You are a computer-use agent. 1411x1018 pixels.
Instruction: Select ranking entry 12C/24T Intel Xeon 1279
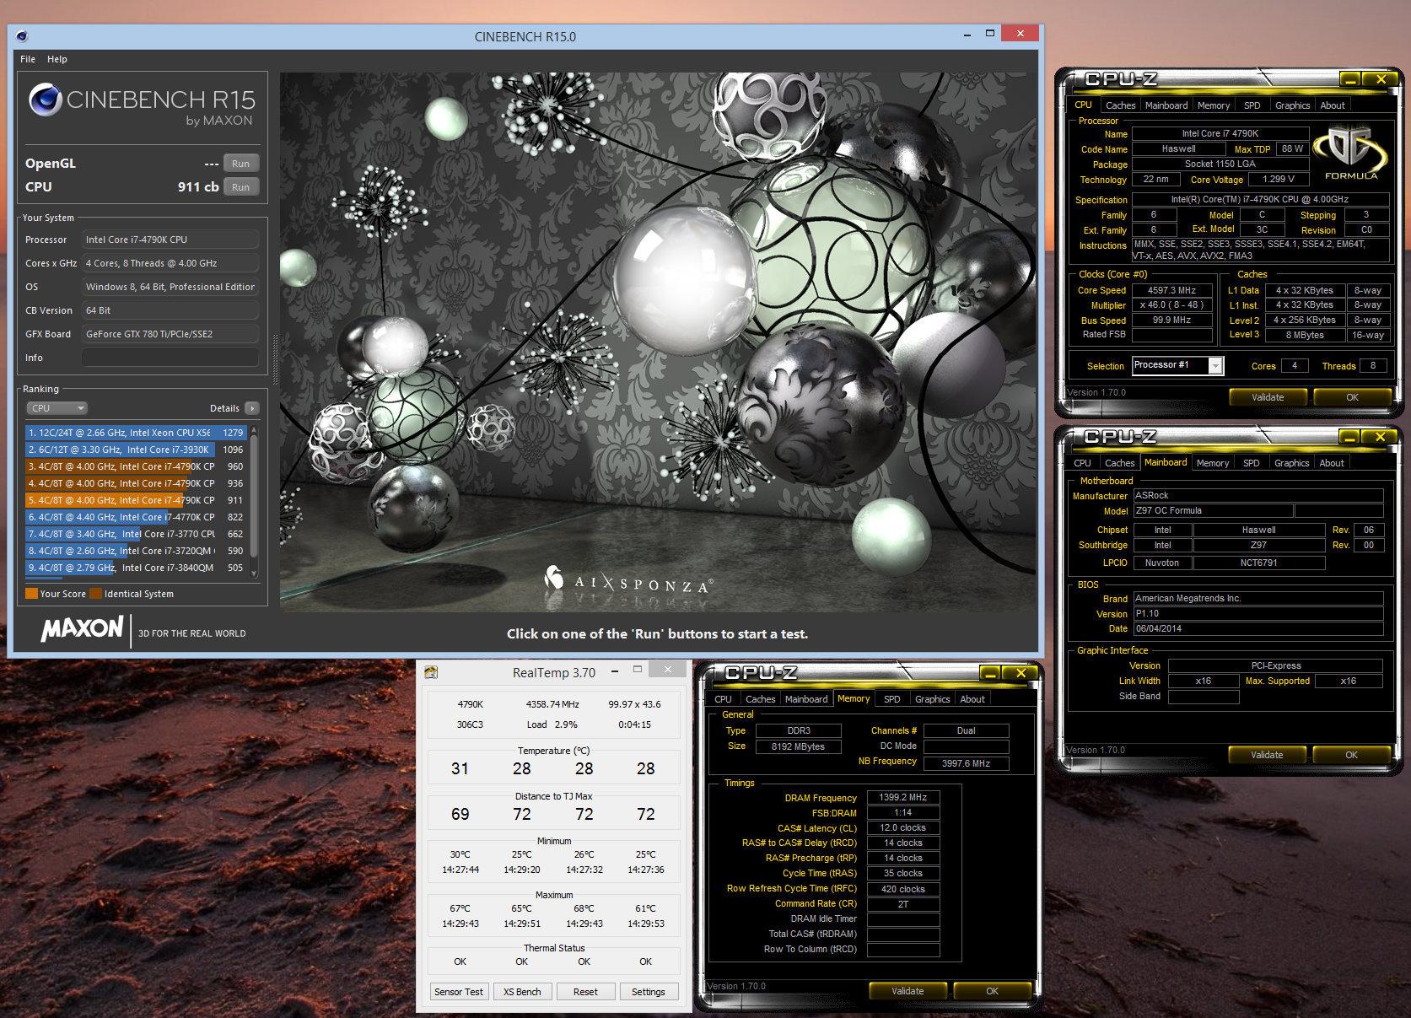136,433
